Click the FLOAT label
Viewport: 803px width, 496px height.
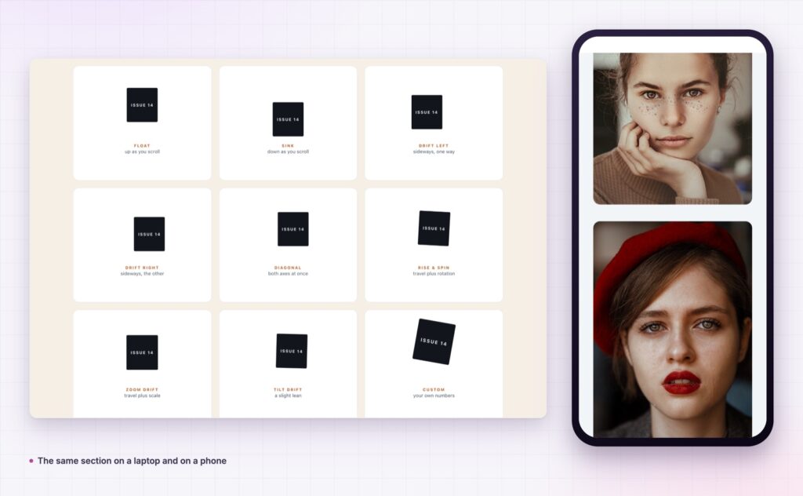(x=142, y=145)
